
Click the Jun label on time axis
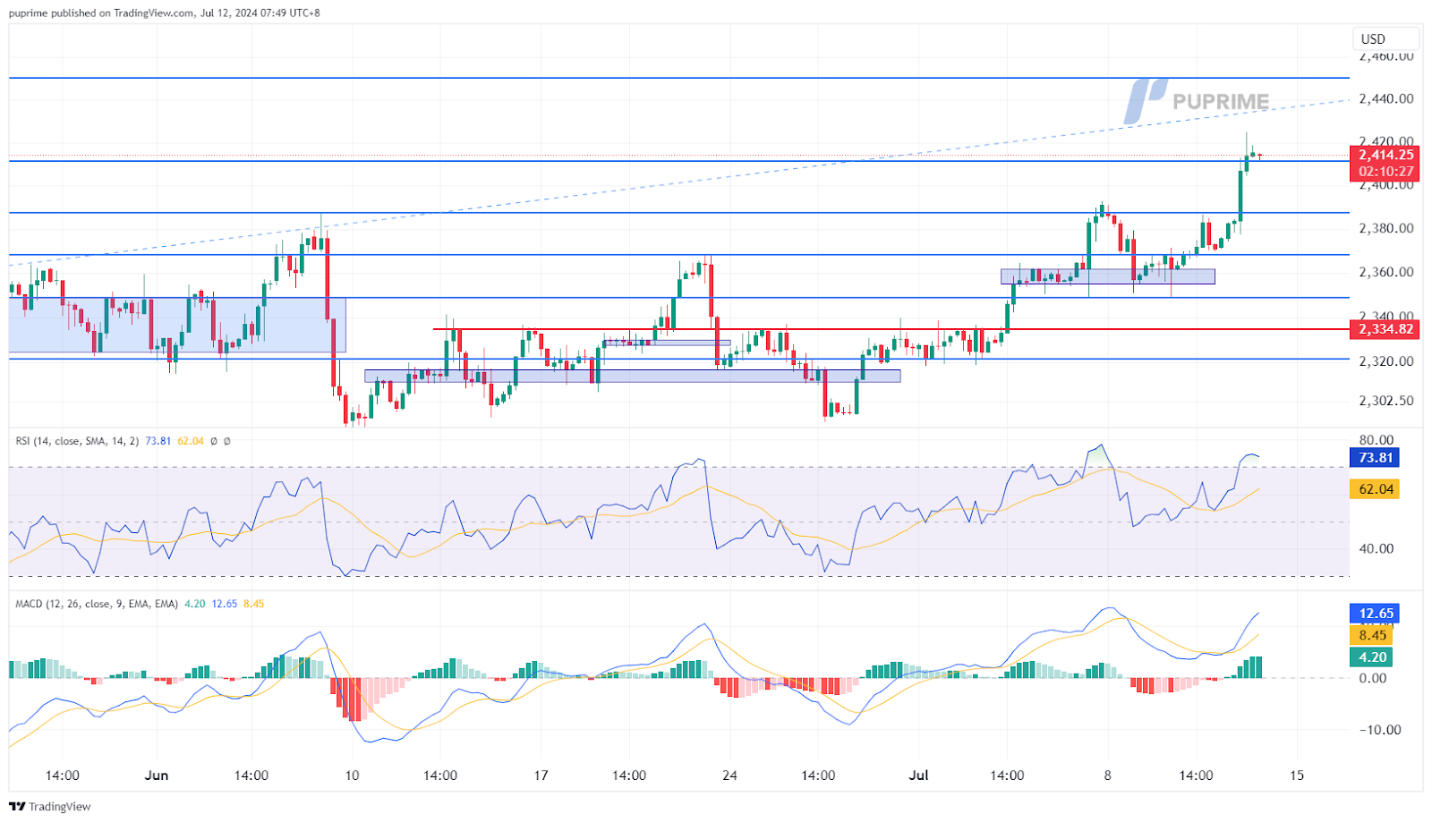tap(157, 775)
